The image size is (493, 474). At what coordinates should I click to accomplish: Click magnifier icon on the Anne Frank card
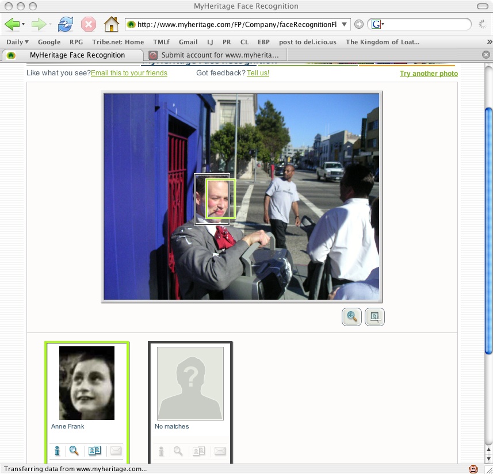click(74, 451)
